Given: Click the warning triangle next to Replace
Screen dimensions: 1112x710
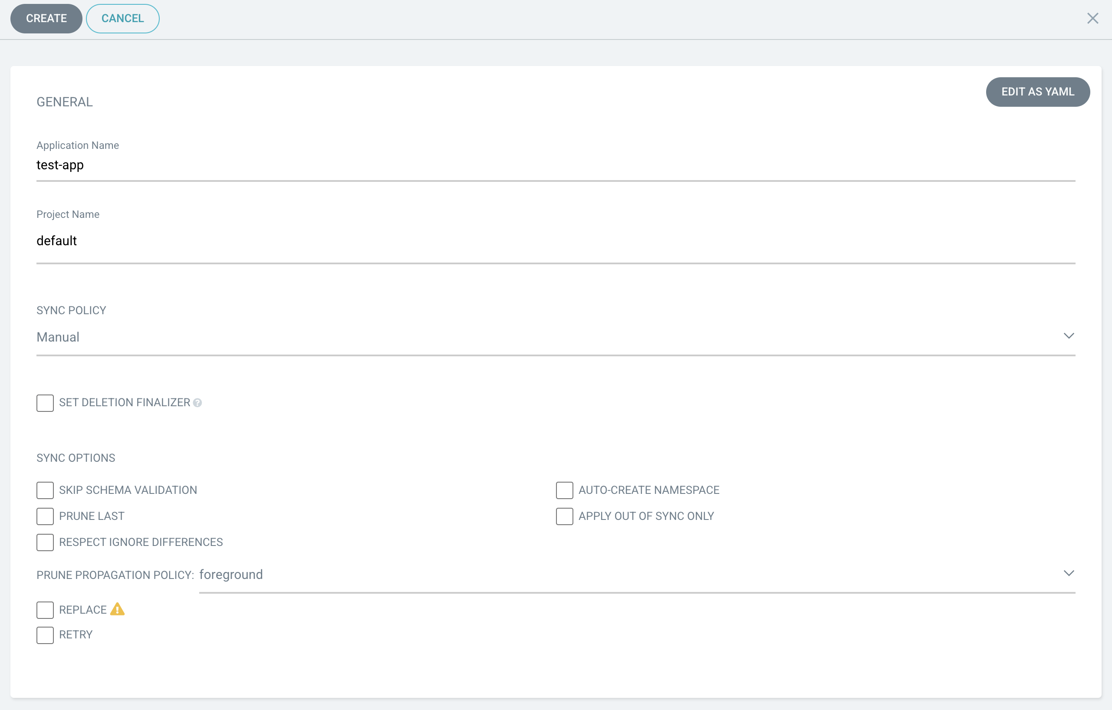Looking at the screenshot, I should 117,609.
